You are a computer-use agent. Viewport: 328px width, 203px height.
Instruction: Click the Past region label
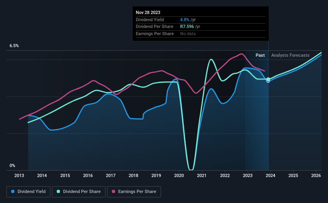260,55
